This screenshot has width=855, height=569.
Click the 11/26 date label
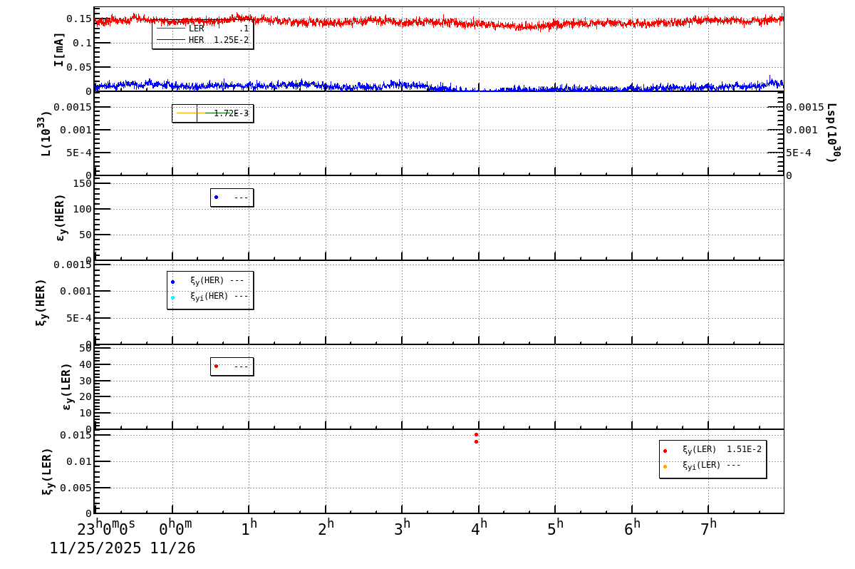pyautogui.click(x=172, y=548)
